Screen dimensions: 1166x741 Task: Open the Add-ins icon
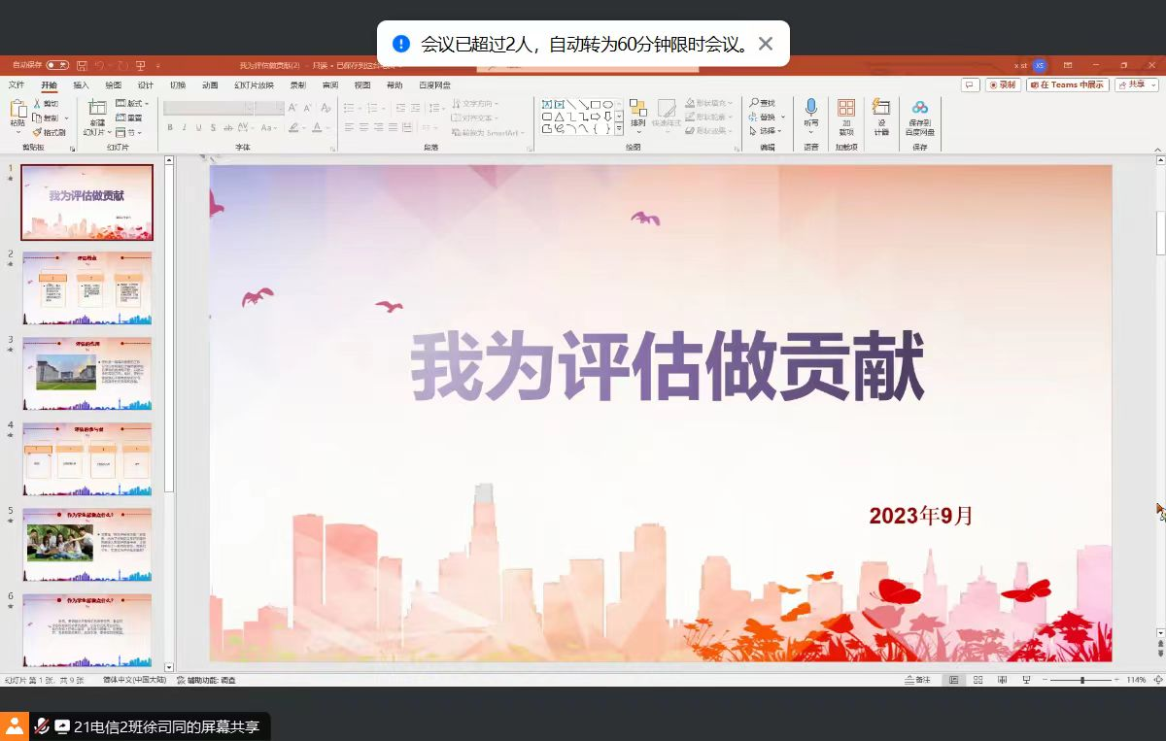pos(846,108)
